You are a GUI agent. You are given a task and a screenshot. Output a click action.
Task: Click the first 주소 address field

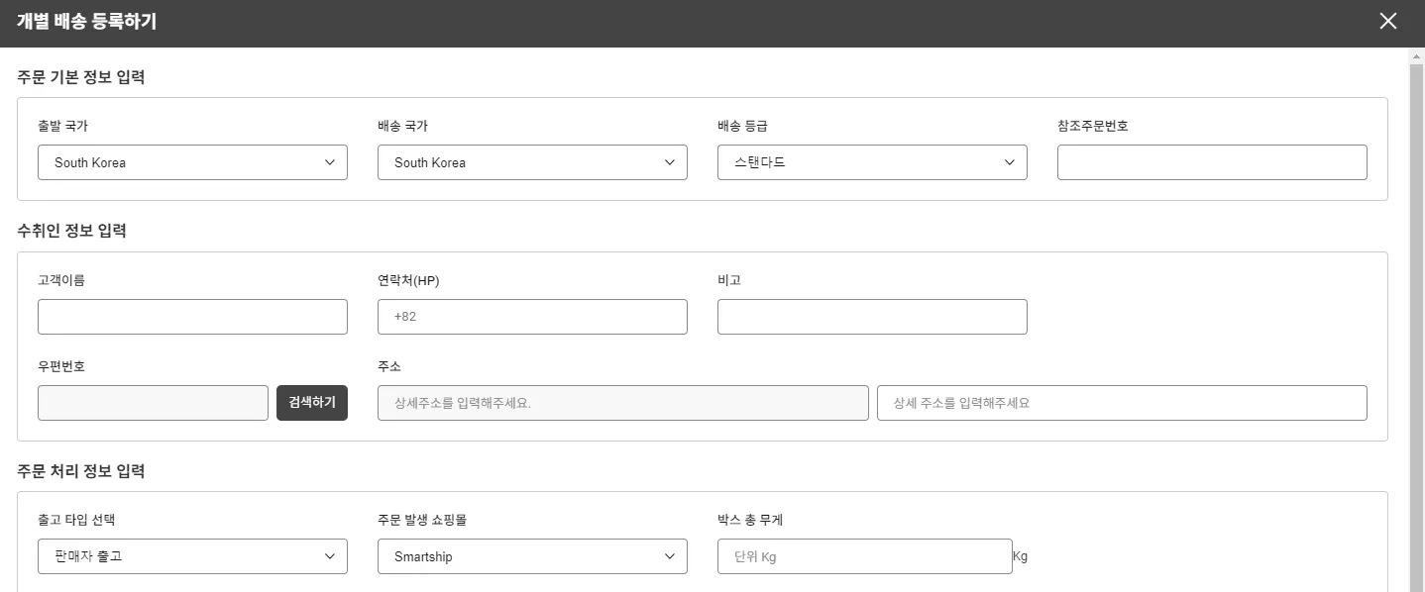(x=622, y=403)
